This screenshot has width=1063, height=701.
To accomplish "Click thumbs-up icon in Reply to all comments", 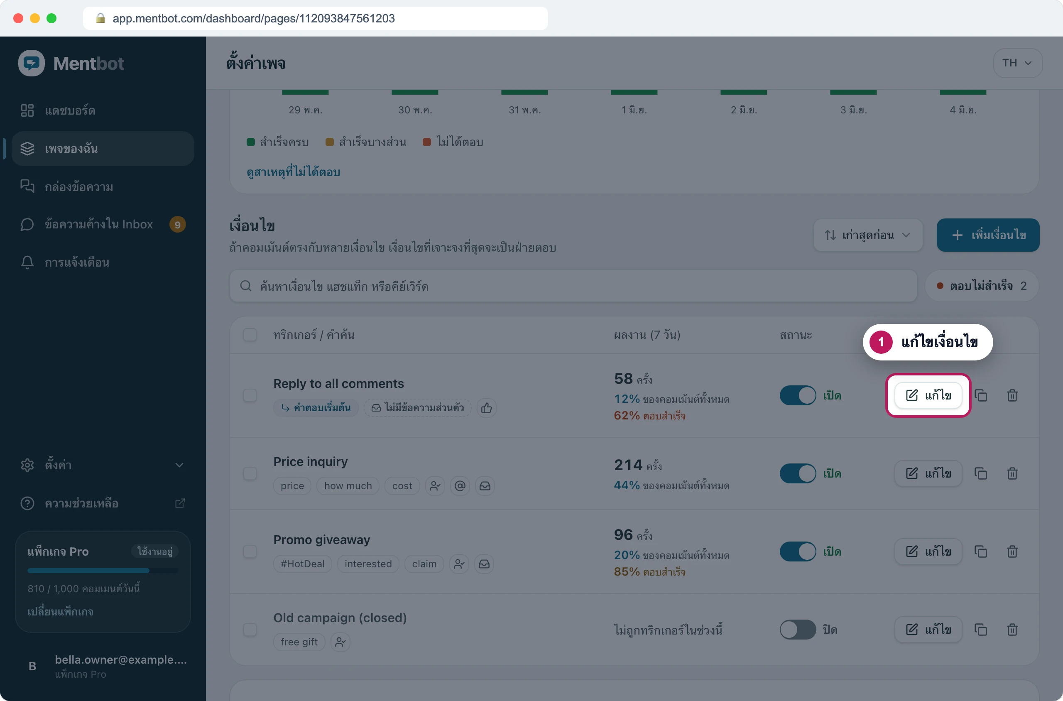I will point(486,408).
